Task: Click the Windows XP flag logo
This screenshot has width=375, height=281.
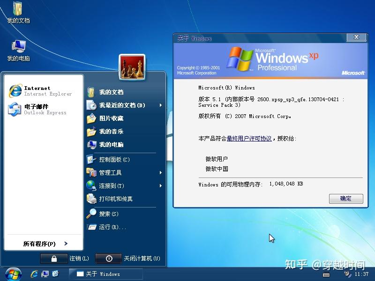Action: (x=240, y=59)
